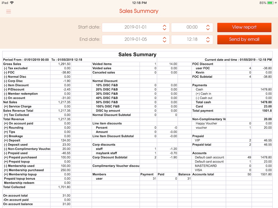This screenshot has height=208, width=278.
Task: Select the Total payment value 1501.8
Action: (x=267, y=111)
